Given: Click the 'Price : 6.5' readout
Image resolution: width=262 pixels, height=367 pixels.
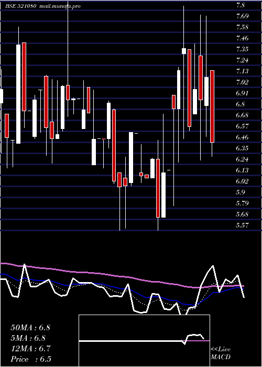Looking at the screenshot, I should (31, 359).
